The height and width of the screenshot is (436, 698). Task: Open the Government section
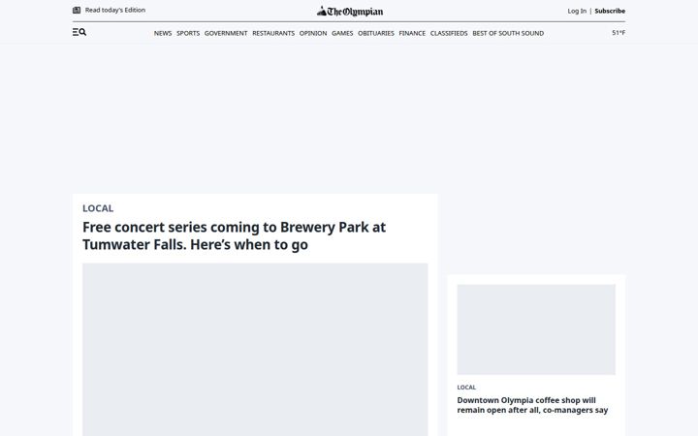(226, 33)
